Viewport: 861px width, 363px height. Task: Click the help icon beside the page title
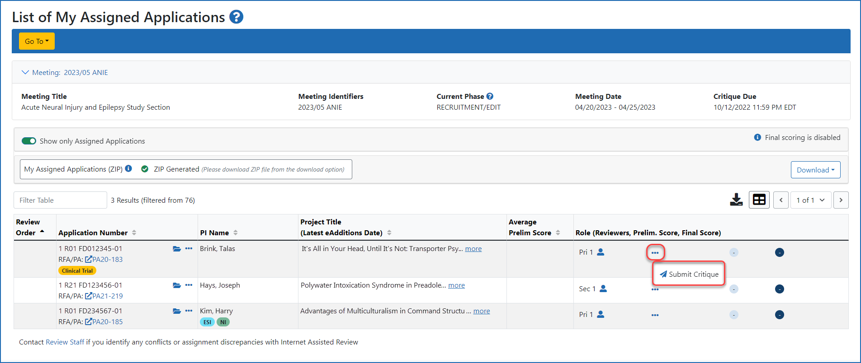click(236, 17)
